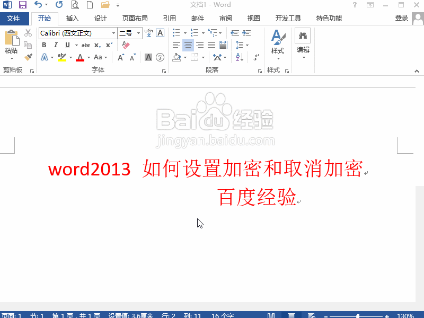Open the 文件 File tab
The image size is (424, 318).
[x=13, y=19]
